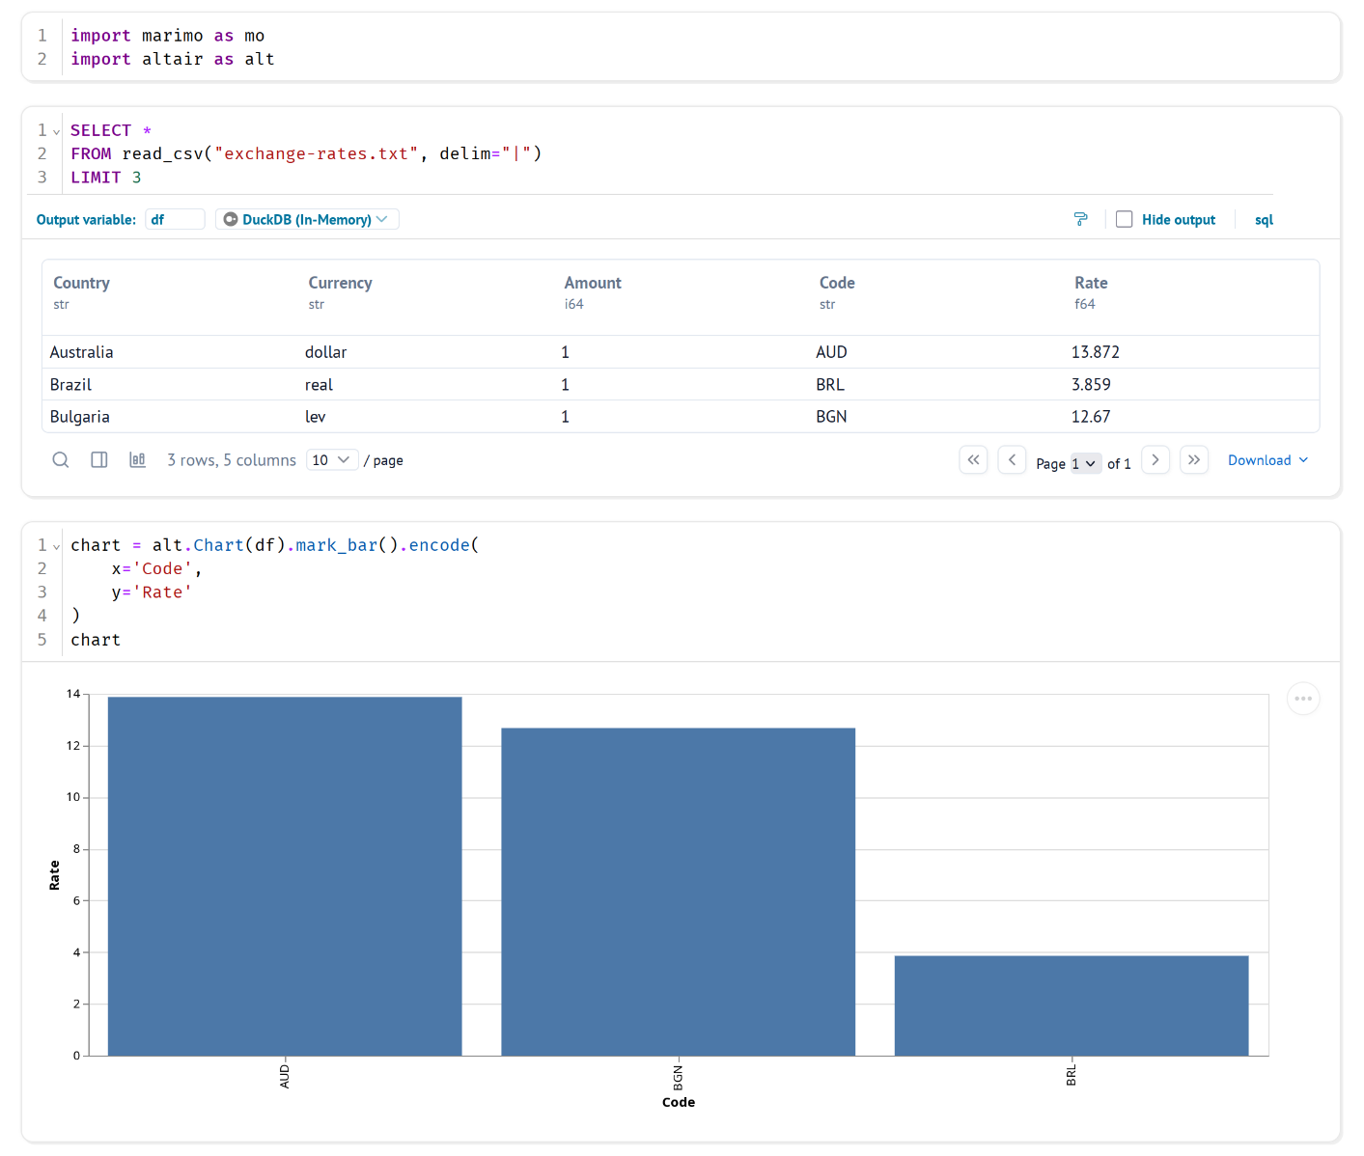The image size is (1364, 1156).
Task: Open the DuckDB (In-Memory) engine dropdown
Action: 306,219
